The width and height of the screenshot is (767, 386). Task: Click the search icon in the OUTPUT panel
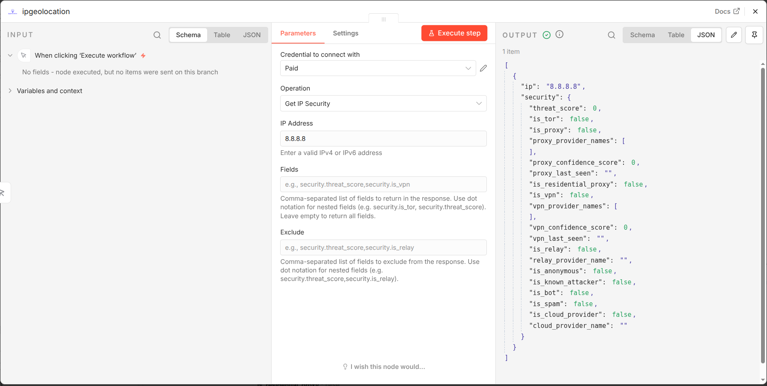pos(612,35)
